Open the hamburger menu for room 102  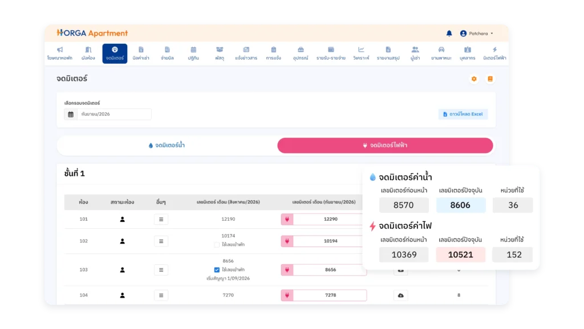[x=161, y=241]
